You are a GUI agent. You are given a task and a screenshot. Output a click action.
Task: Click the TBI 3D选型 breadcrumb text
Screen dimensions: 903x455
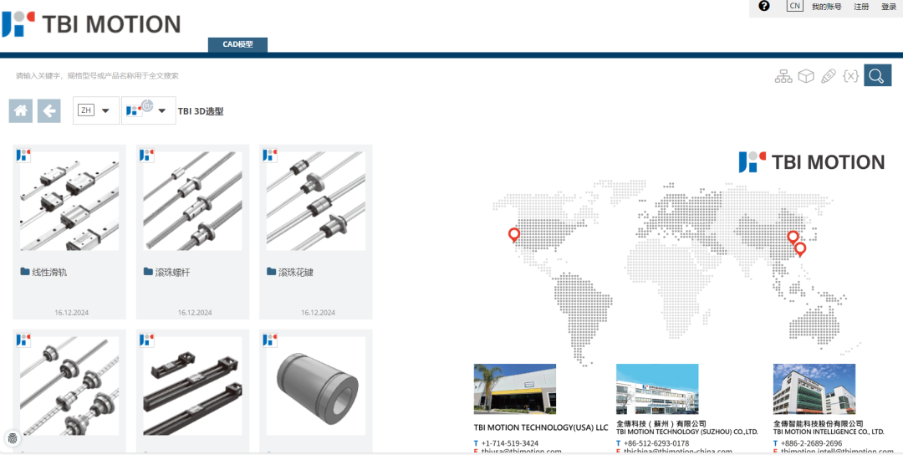(201, 111)
